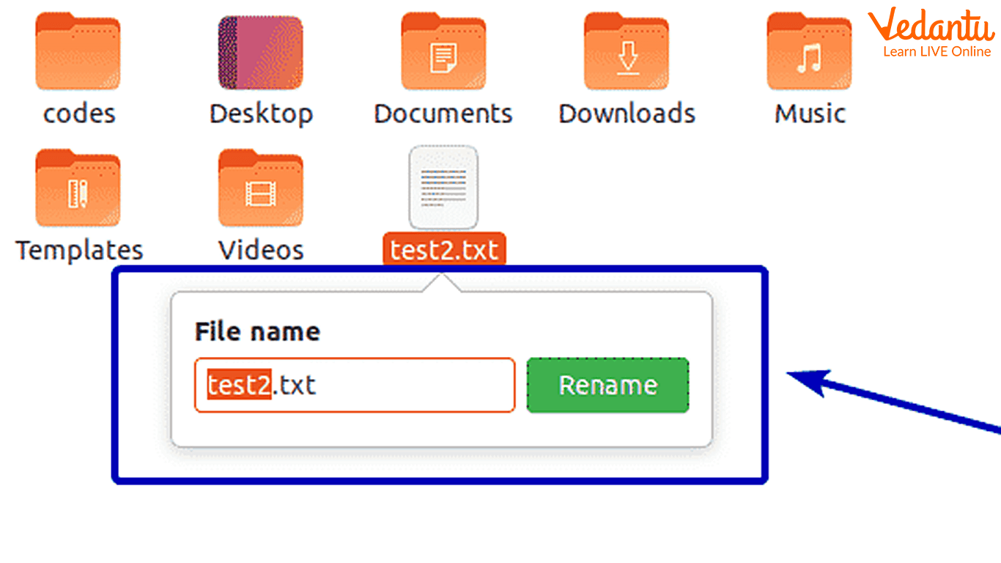Viewport: 1001px width, 563px height.
Task: Open the Documents folder icon
Action: [x=443, y=53]
